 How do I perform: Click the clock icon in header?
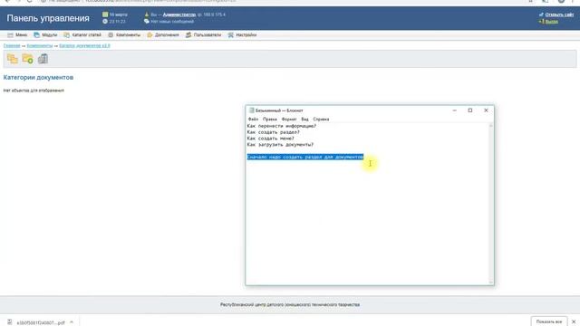(105, 22)
